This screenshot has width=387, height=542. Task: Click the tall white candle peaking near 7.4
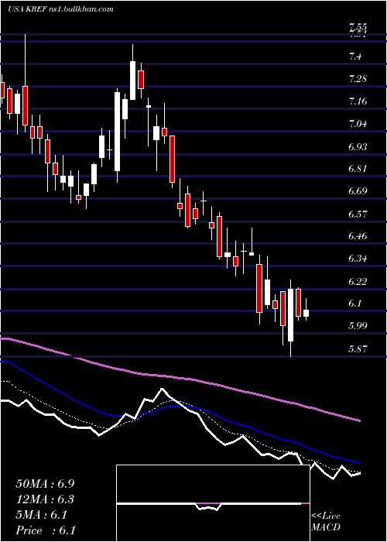point(132,81)
